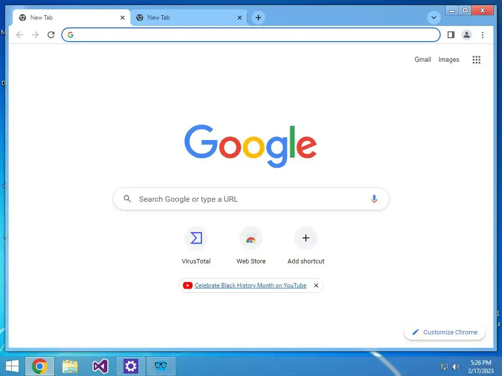Maximize the Chrome window

pyautogui.click(x=465, y=10)
